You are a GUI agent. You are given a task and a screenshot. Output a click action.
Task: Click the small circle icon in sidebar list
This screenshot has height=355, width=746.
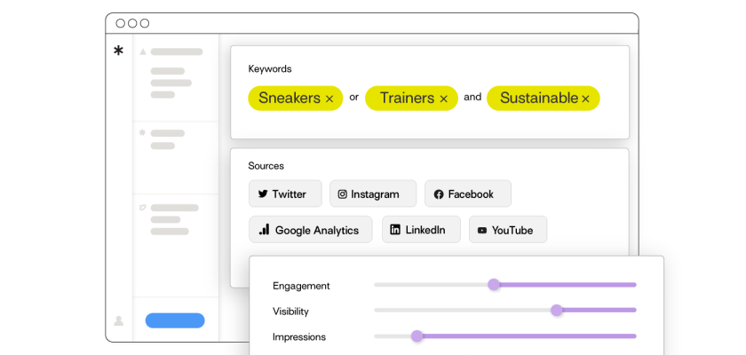(x=142, y=132)
